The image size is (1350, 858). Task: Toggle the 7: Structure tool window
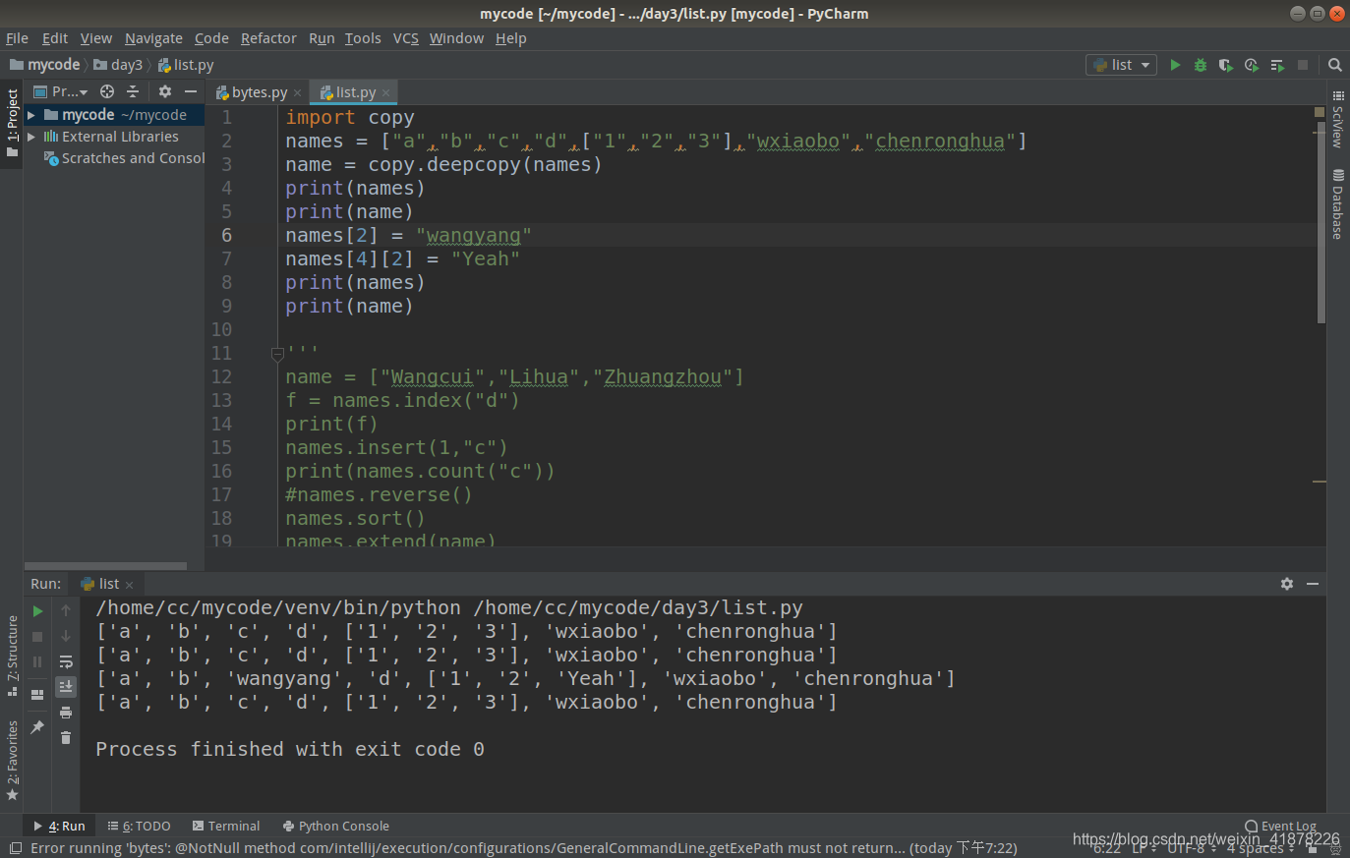[x=12, y=656]
